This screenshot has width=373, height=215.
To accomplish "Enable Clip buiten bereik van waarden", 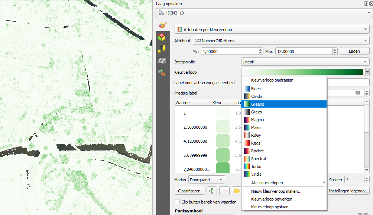I will [x=177, y=202].
